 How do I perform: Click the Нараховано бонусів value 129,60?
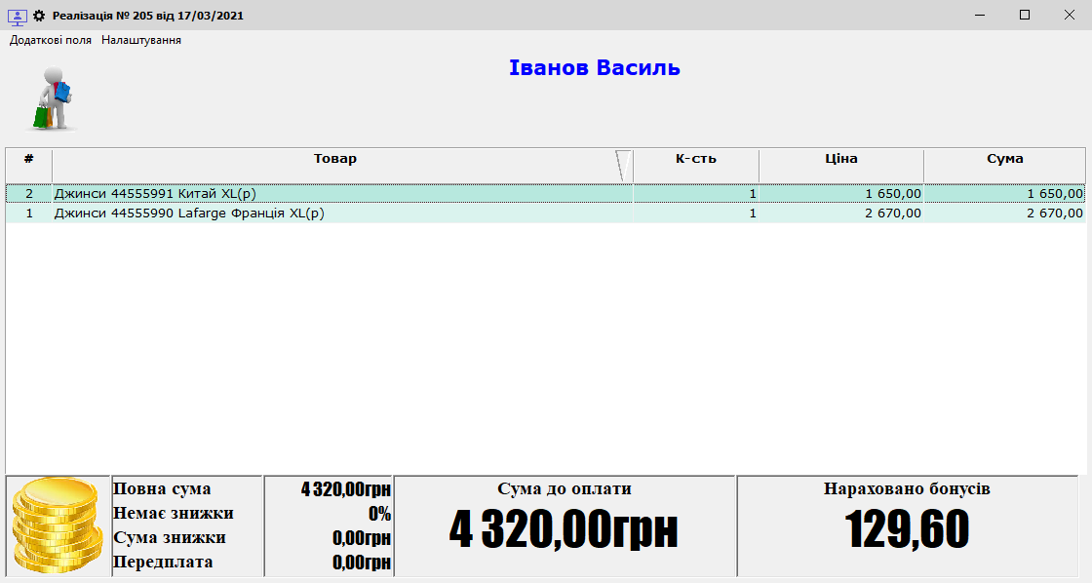tap(907, 529)
